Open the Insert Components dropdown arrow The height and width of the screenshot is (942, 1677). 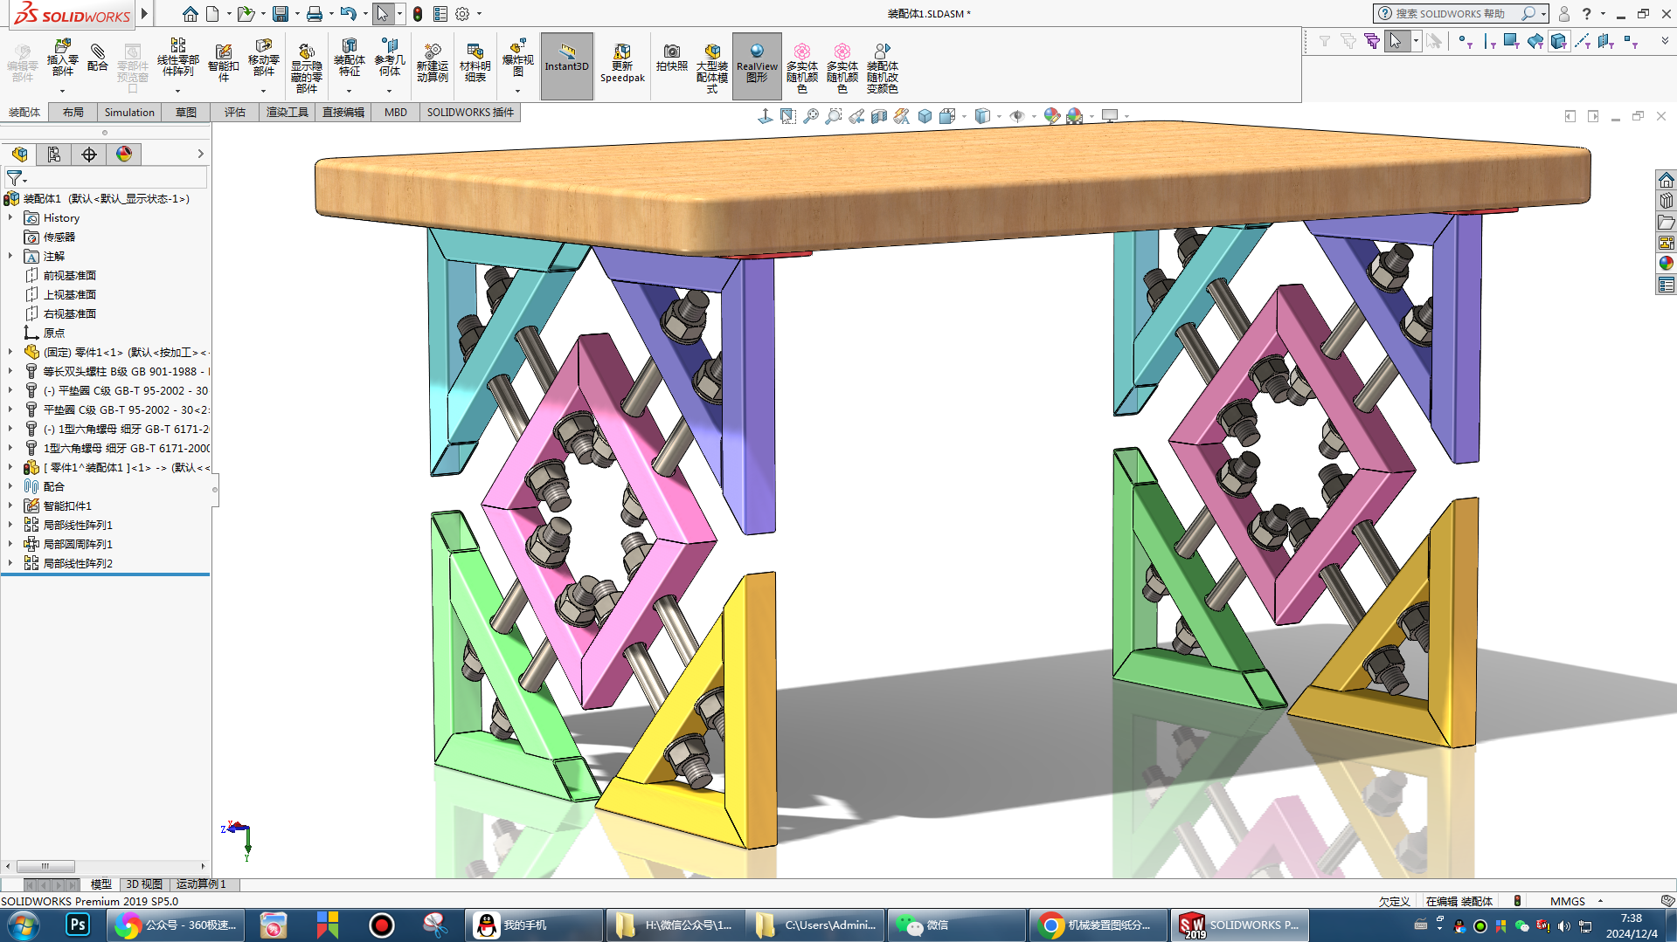[x=63, y=91]
